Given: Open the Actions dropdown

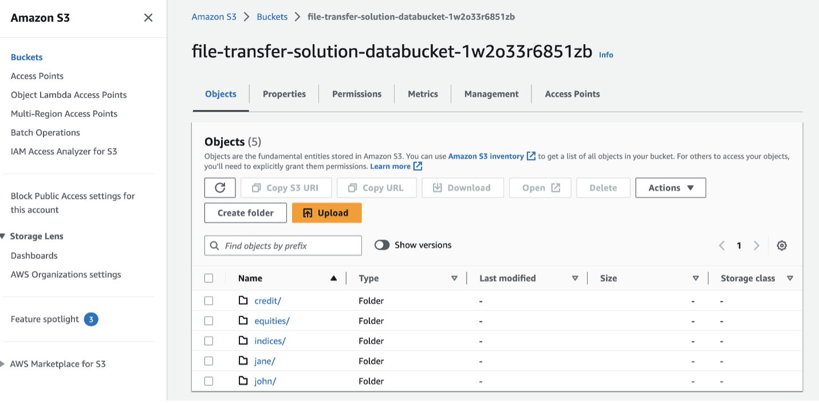Looking at the screenshot, I should (x=670, y=187).
